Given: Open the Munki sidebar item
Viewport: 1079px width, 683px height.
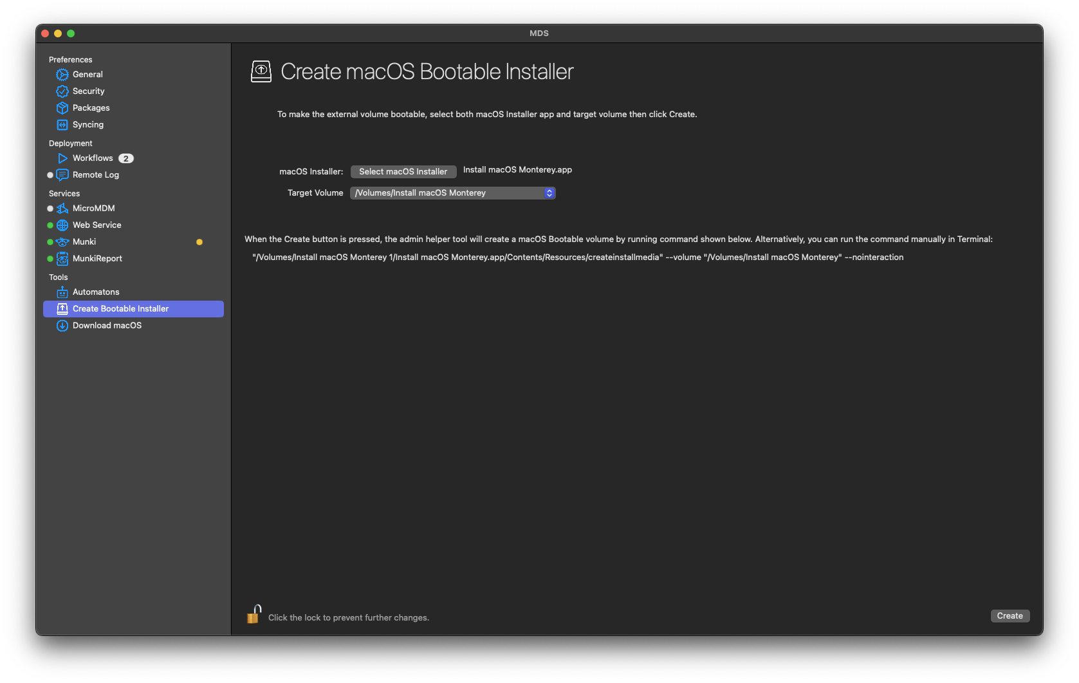Looking at the screenshot, I should click(84, 242).
